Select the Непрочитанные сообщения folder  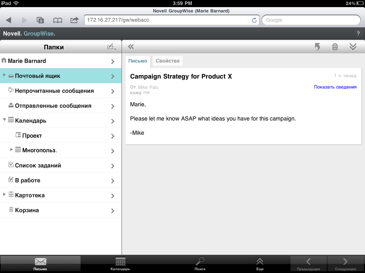tap(61, 91)
